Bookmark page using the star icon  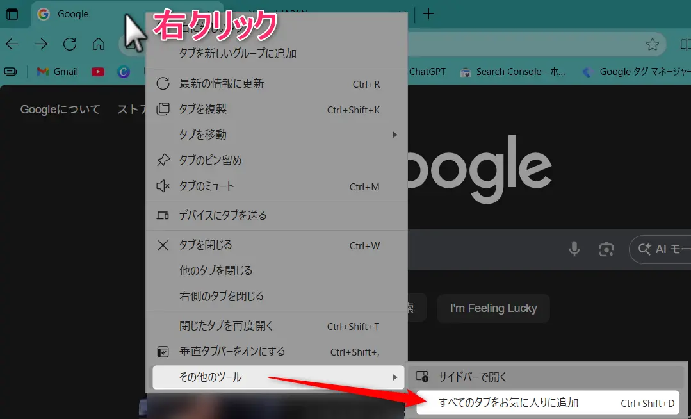(x=652, y=44)
